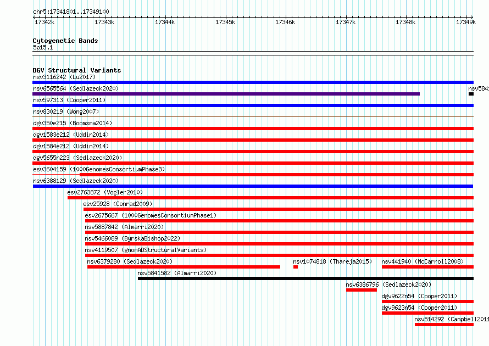Open dgv9623n54 (Cooper2011) label
The image size is (489, 346).
point(419,308)
